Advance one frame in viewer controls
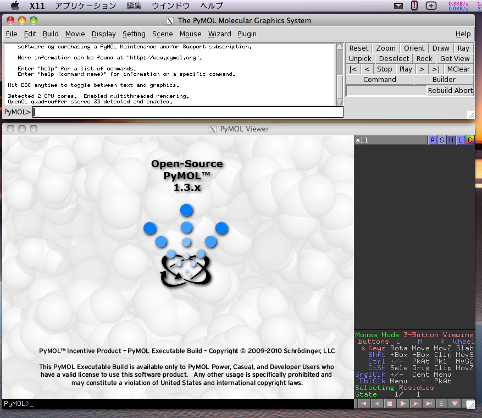This screenshot has height=418, width=482. [415, 404]
